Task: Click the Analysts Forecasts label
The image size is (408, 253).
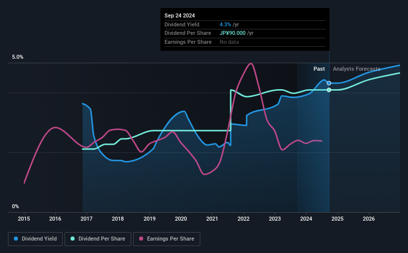Action: pyautogui.click(x=356, y=69)
